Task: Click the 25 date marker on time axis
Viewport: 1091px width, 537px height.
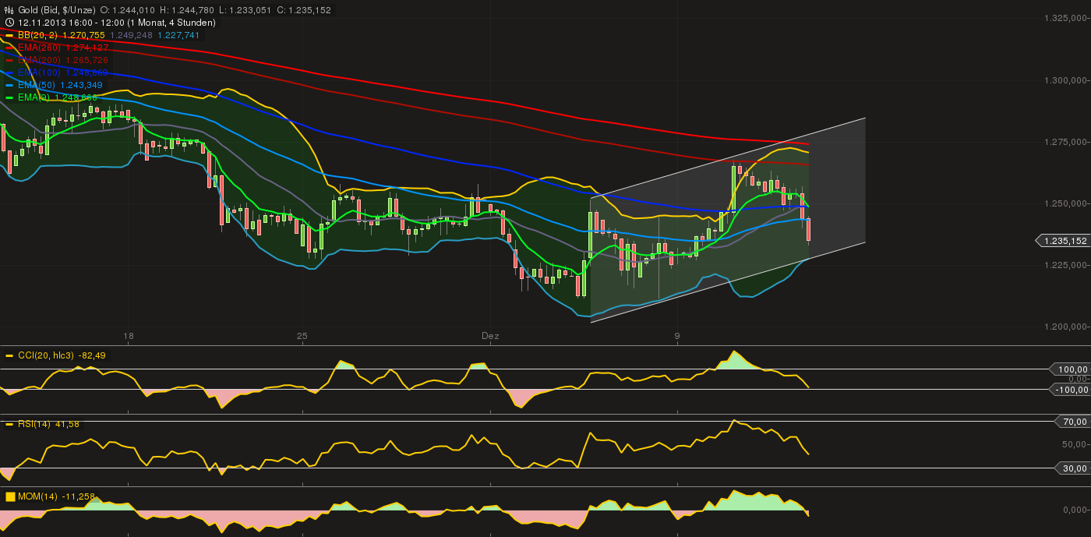Action: click(302, 336)
